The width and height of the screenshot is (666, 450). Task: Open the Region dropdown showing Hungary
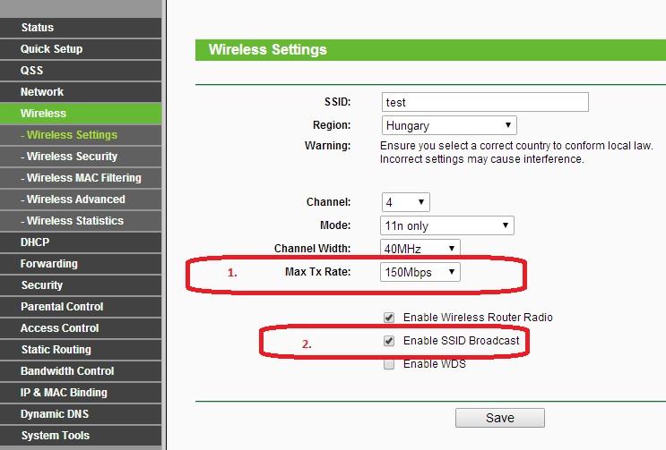tap(449, 125)
